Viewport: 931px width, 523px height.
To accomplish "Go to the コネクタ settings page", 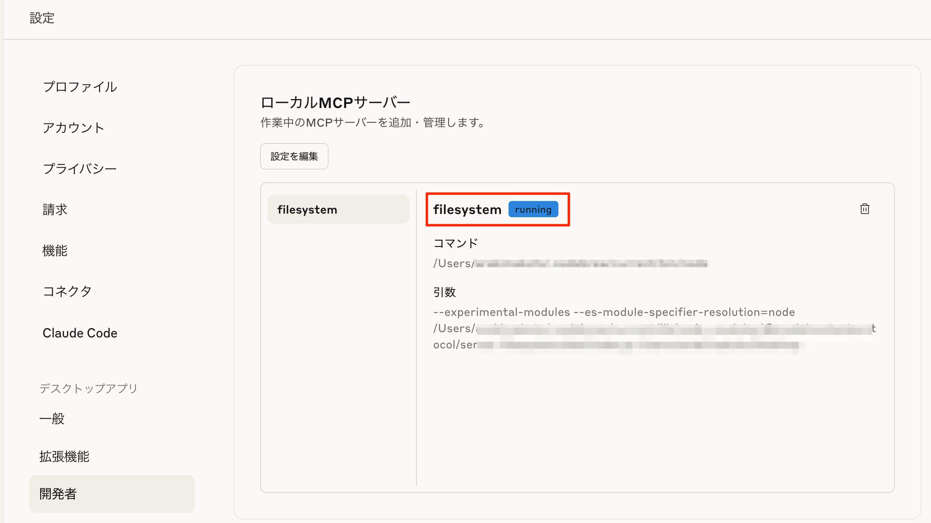I will pyautogui.click(x=67, y=291).
